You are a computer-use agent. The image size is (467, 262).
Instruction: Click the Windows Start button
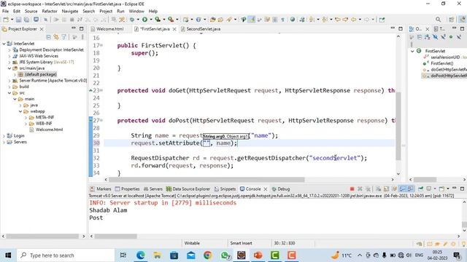click(8, 255)
